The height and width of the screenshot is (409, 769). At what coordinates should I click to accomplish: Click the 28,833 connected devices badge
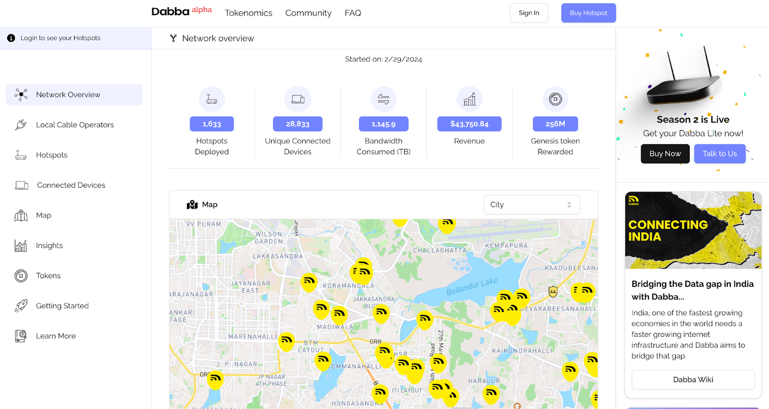(298, 124)
